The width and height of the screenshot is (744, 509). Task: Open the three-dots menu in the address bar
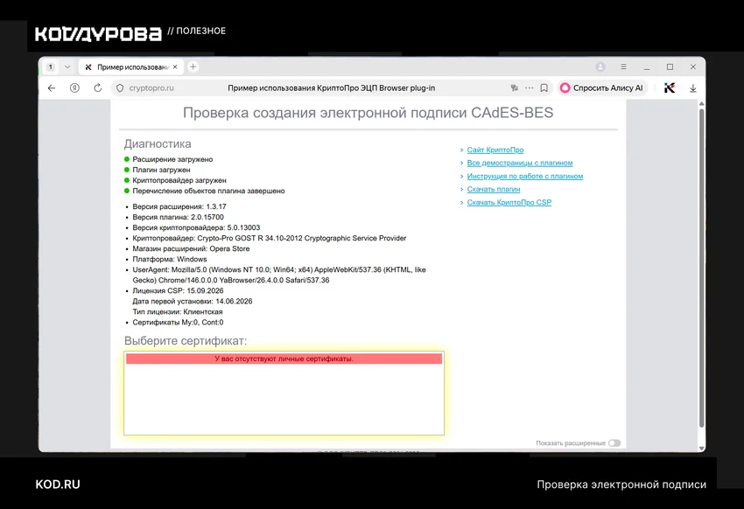click(529, 88)
